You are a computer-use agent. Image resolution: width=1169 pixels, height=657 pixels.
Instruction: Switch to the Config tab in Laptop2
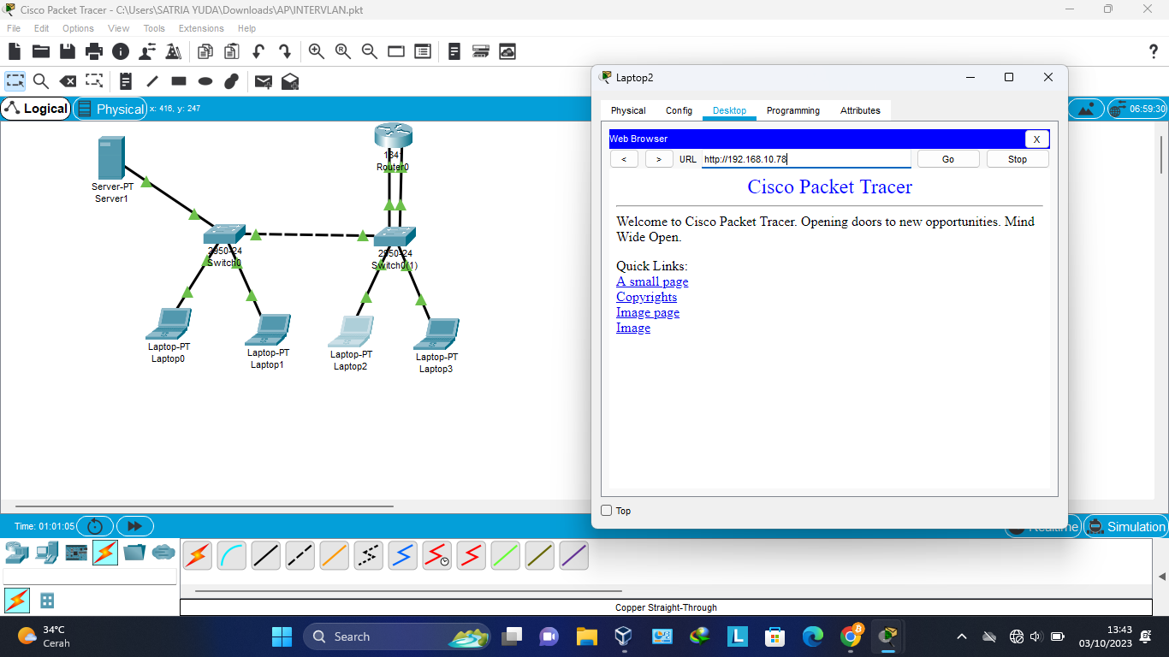[679, 110]
